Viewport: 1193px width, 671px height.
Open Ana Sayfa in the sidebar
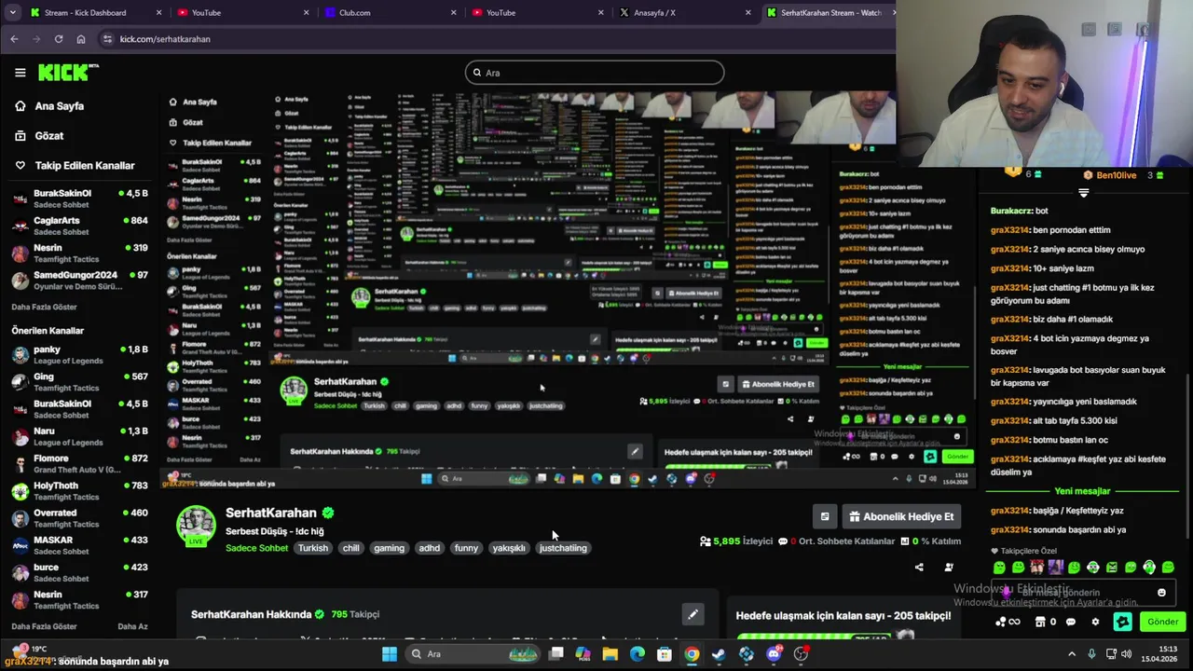(x=49, y=106)
